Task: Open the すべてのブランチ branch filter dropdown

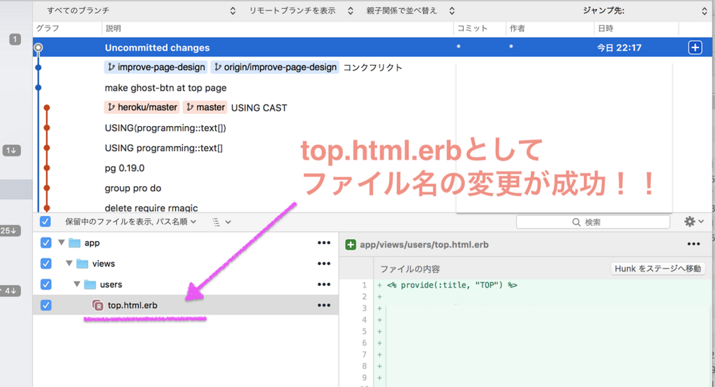Action: coord(141,10)
